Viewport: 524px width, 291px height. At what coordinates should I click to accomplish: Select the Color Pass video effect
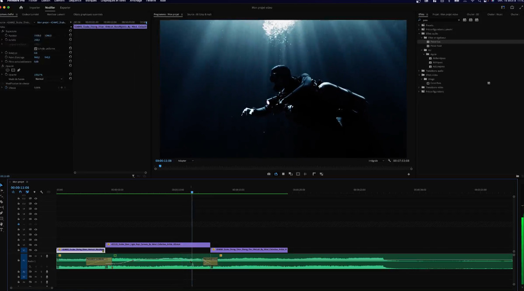[436, 83]
